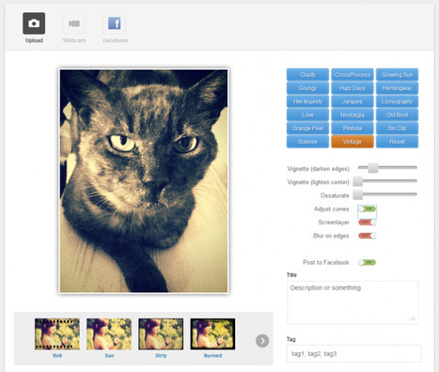
Task: Click the Roll frame label
Action: (57, 356)
